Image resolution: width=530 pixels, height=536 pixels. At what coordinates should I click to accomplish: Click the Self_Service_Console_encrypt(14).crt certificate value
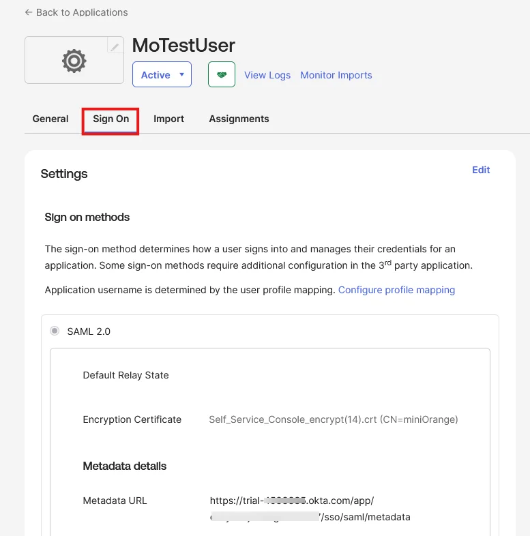point(334,419)
